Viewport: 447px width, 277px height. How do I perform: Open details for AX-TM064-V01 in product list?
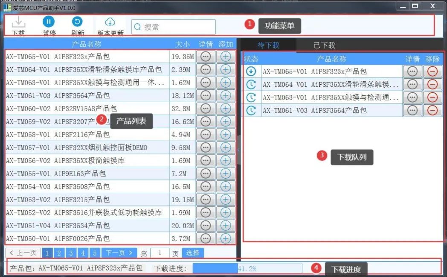[206, 69]
